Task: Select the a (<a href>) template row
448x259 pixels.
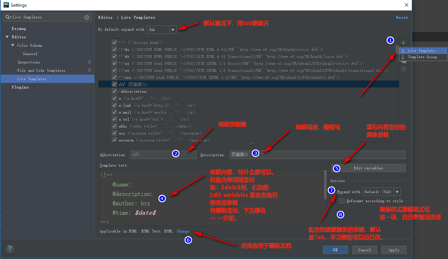Action: pyautogui.click(x=249, y=98)
